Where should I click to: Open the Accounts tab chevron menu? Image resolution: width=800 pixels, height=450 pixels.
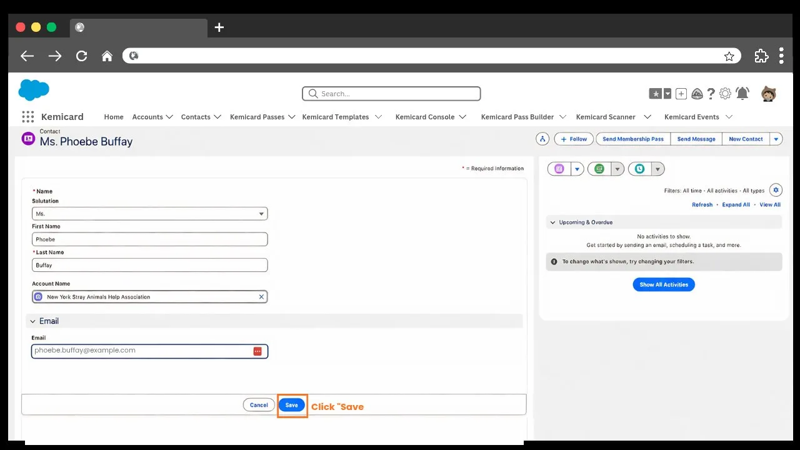(x=169, y=117)
